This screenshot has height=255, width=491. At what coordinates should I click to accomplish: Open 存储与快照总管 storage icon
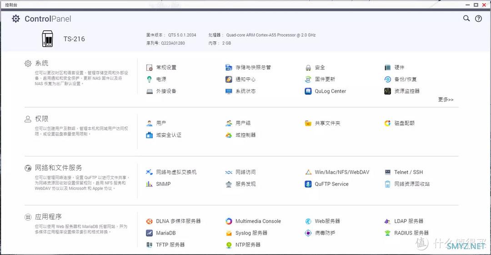tap(229, 67)
